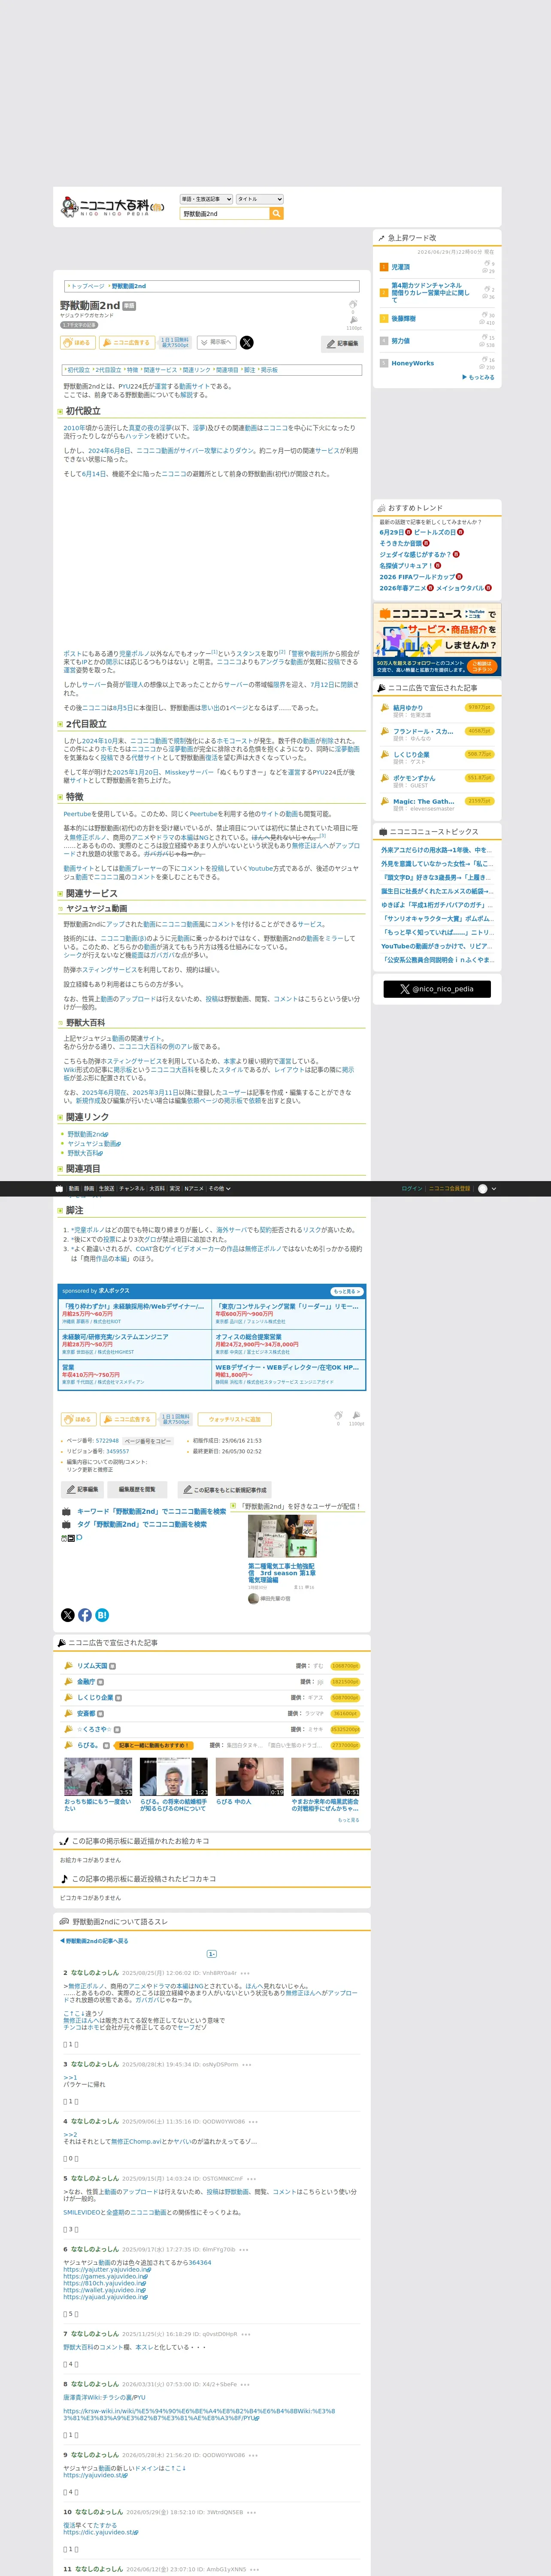Open 静画 in the sticky navigation bar
Viewport: 551px width, 2576px height.
click(89, 1189)
